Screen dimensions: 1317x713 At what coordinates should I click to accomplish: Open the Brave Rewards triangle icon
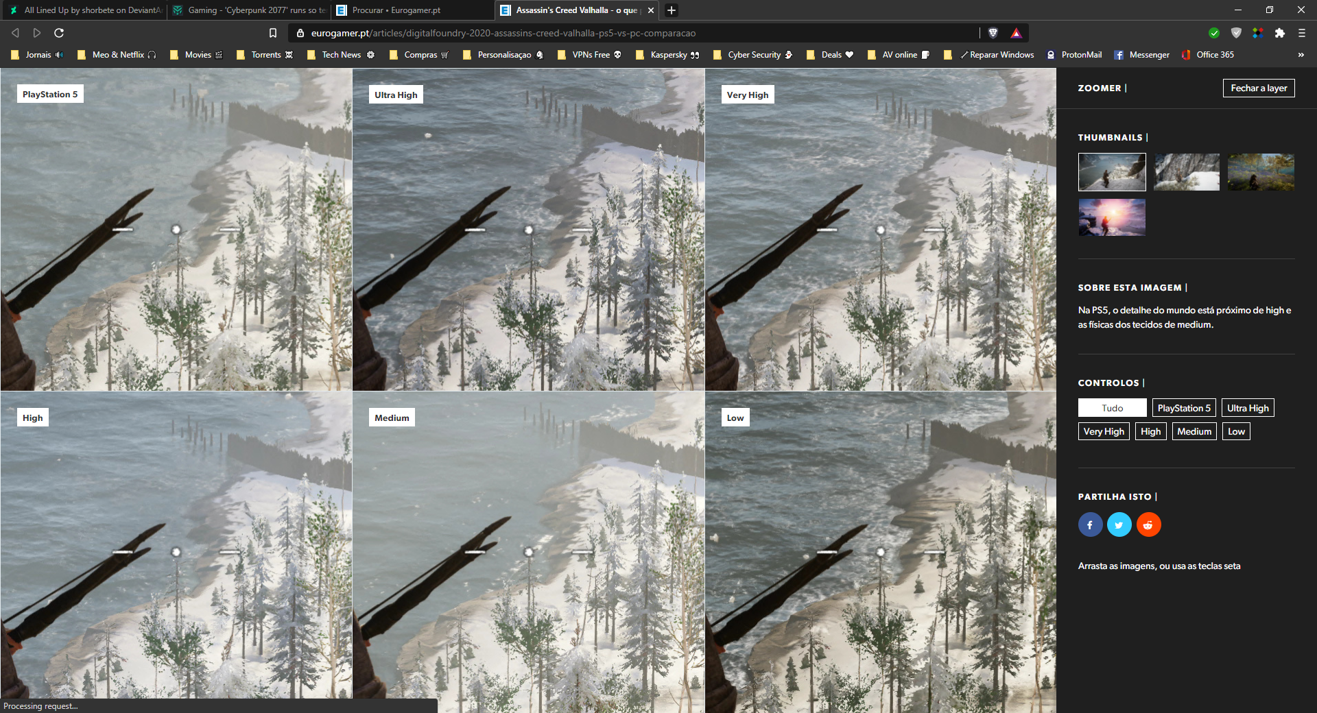[1016, 33]
